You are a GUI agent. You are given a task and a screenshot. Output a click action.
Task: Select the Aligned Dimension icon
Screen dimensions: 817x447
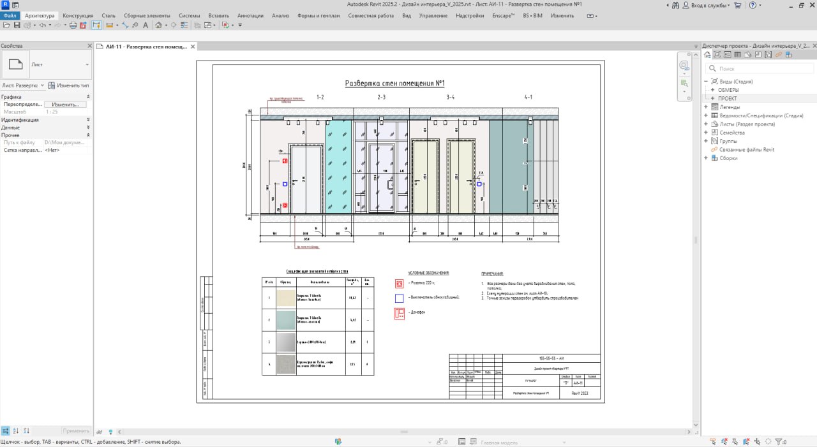[x=125, y=26]
